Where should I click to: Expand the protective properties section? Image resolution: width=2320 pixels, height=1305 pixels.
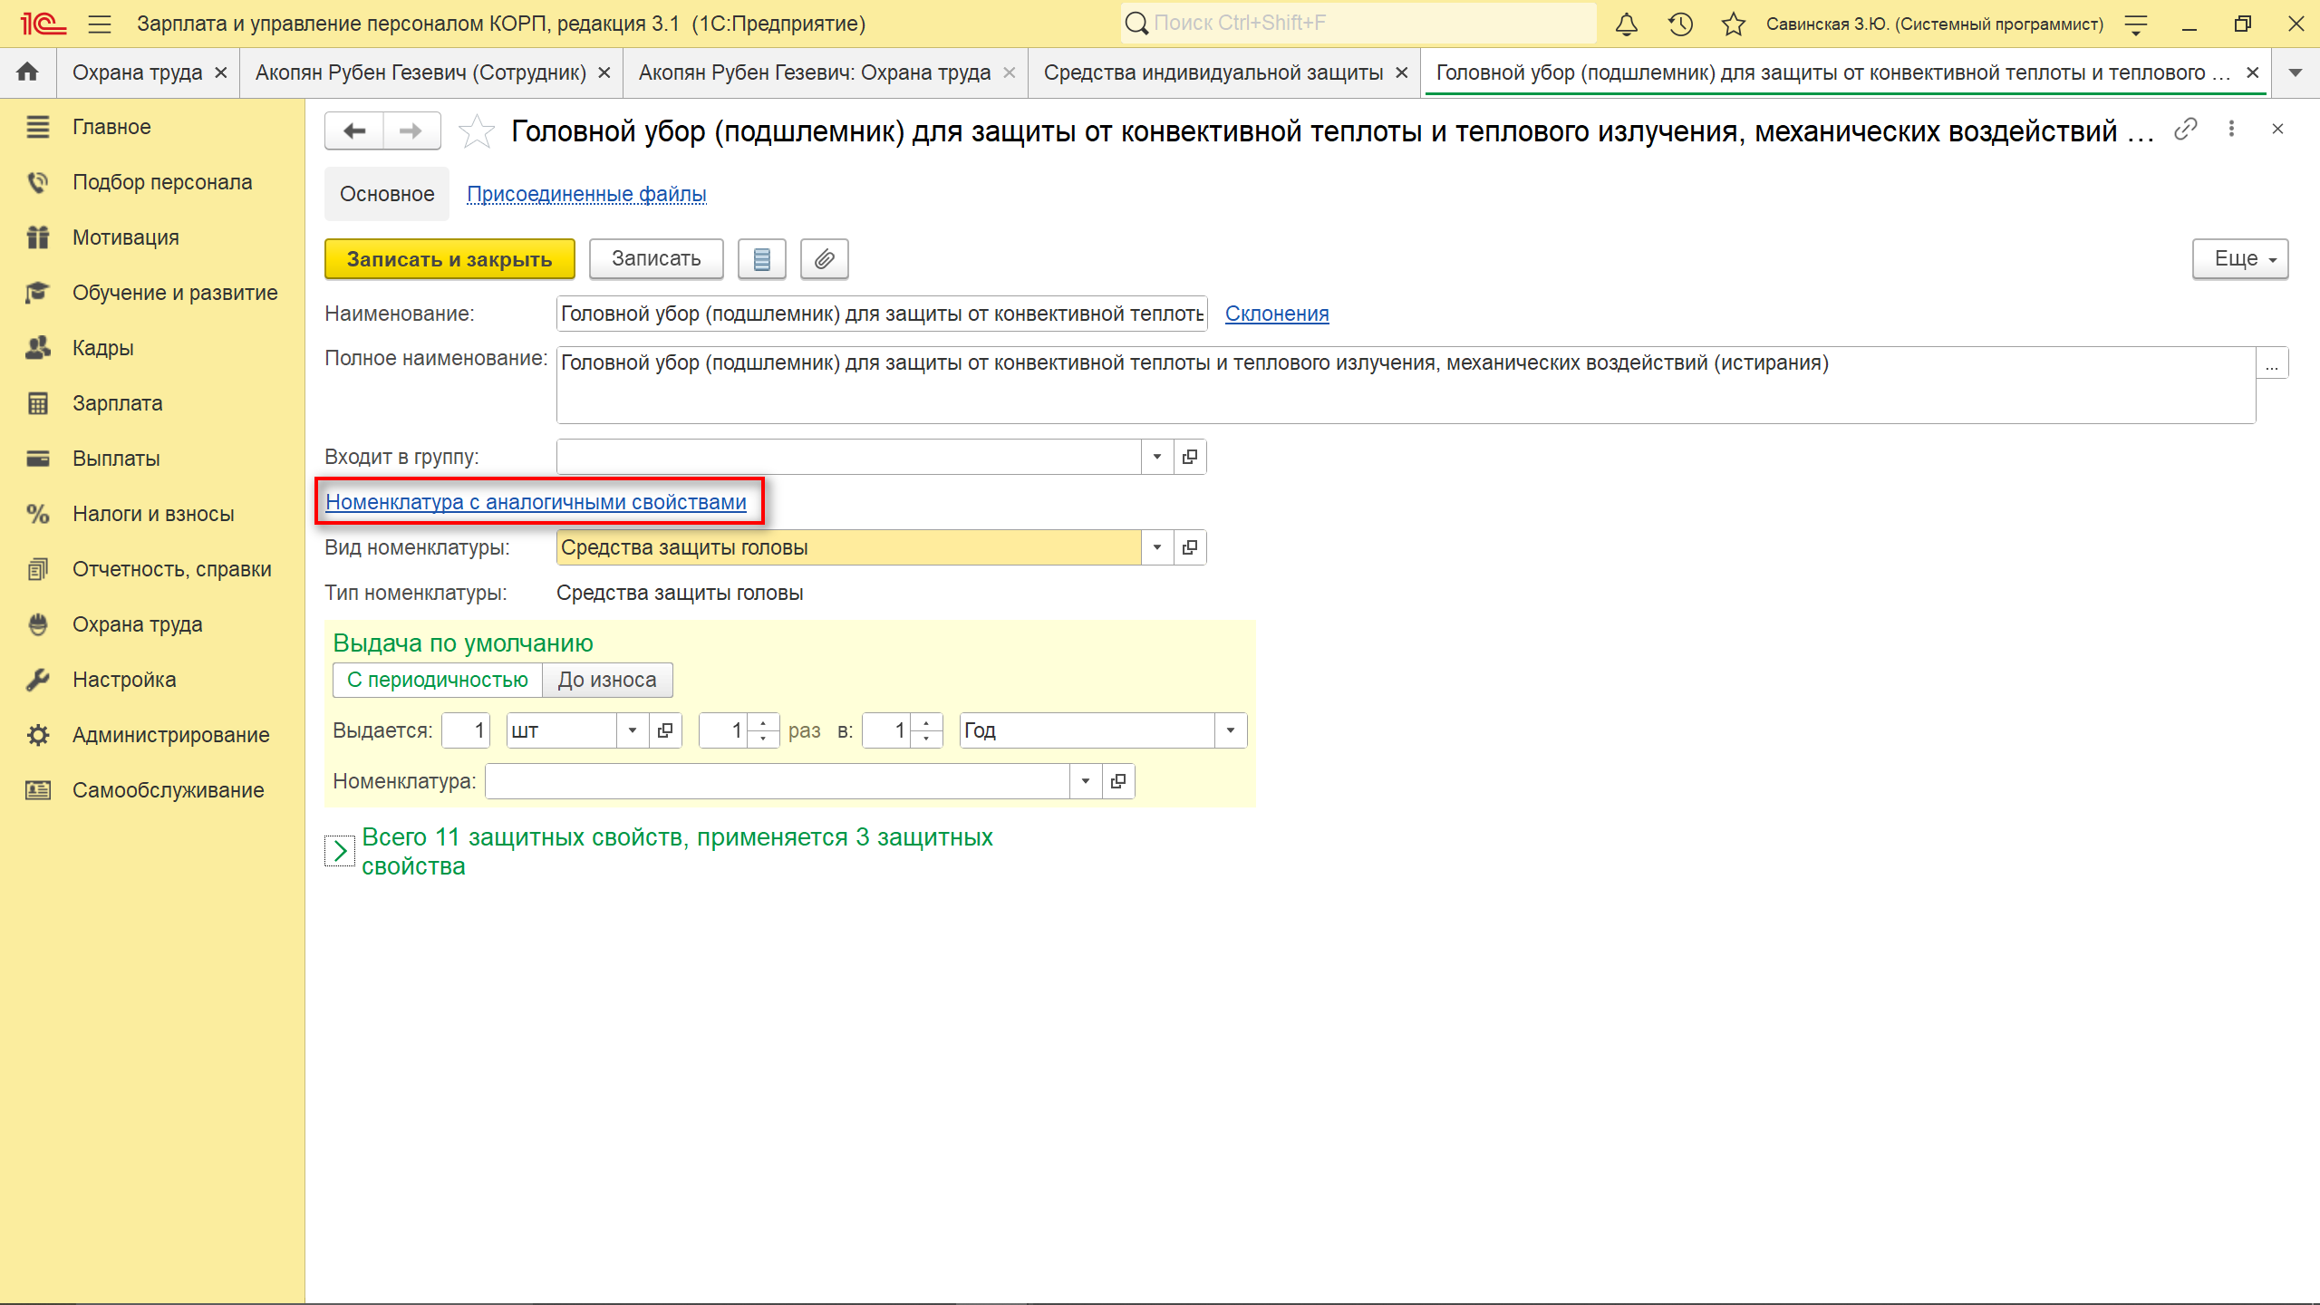click(x=340, y=851)
